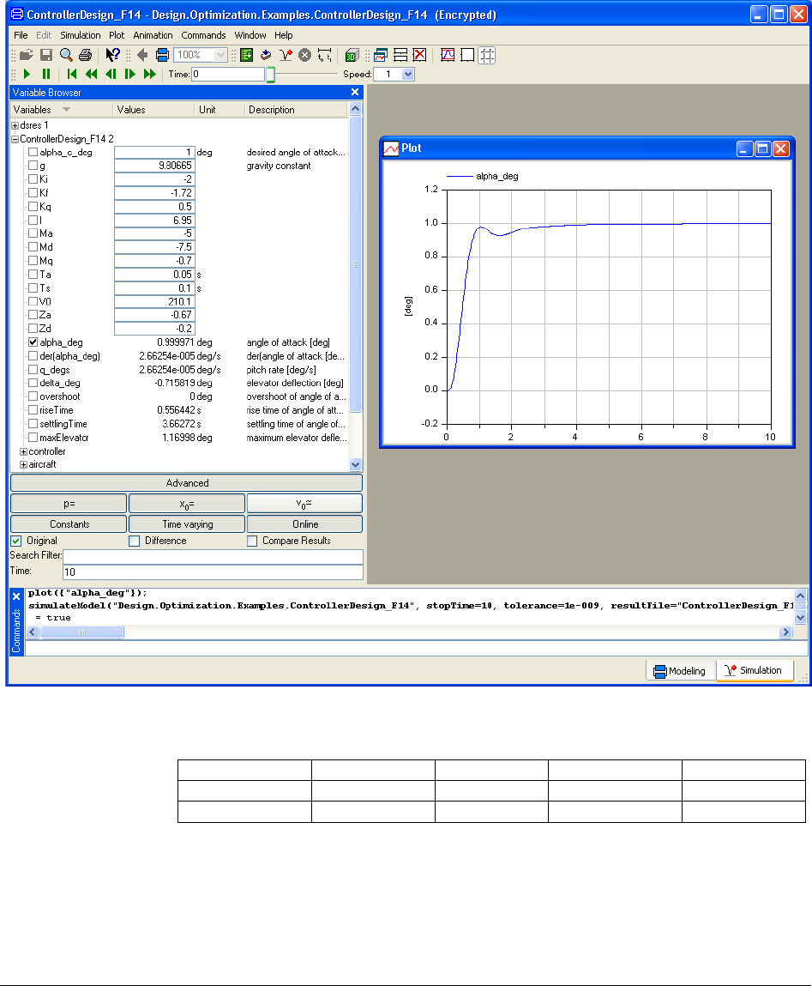Open the Speed dropdown
The width and height of the screenshot is (812, 986).
pos(408,74)
